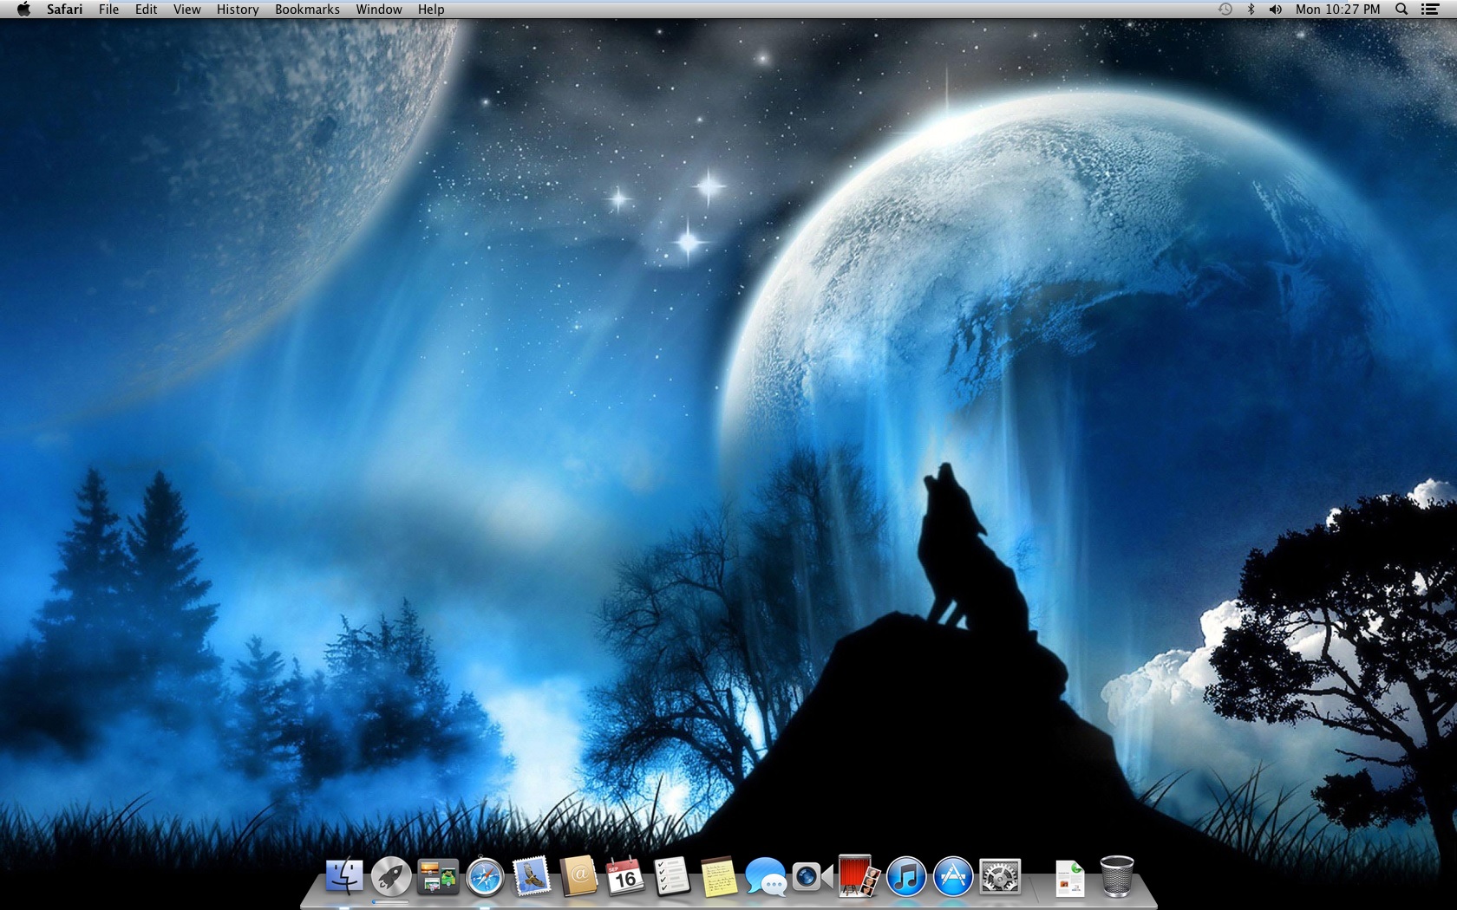This screenshot has width=1457, height=910.
Task: Open the App Store icon
Action: point(953,877)
